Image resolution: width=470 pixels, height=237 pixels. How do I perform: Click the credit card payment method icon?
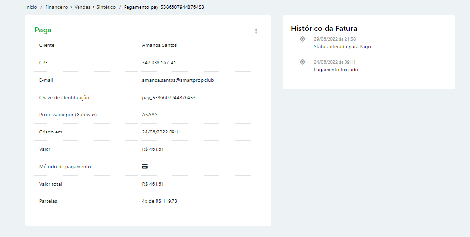(145, 166)
